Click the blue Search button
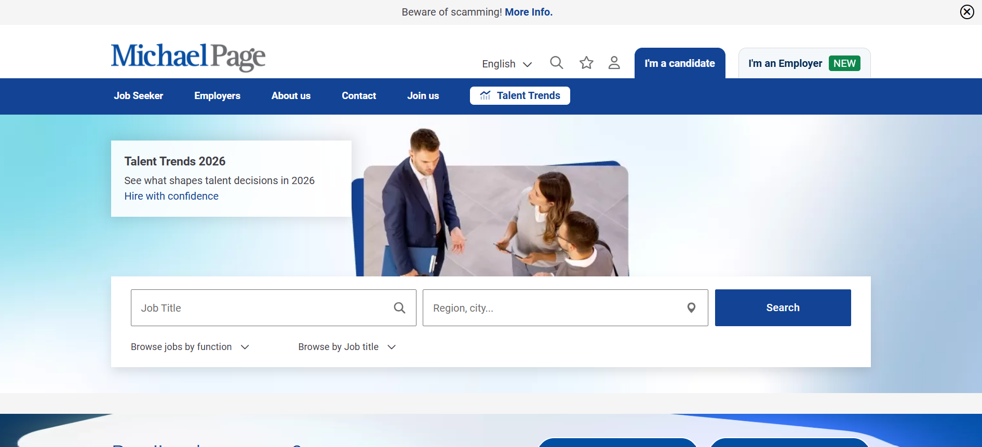This screenshot has height=447, width=982. (783, 308)
